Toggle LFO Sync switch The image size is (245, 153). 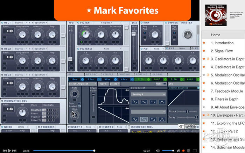coord(79,103)
